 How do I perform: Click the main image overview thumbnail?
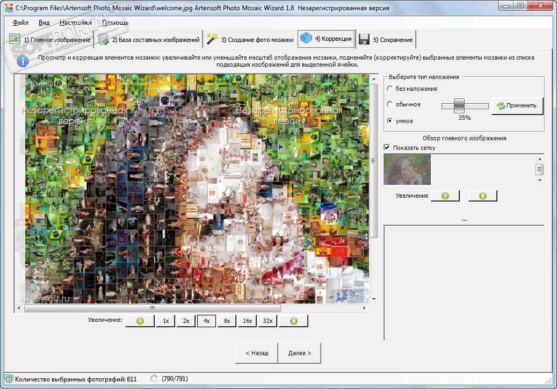pyautogui.click(x=407, y=169)
